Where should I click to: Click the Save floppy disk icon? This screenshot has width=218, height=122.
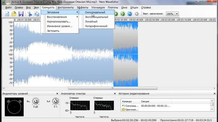(x=21, y=14)
